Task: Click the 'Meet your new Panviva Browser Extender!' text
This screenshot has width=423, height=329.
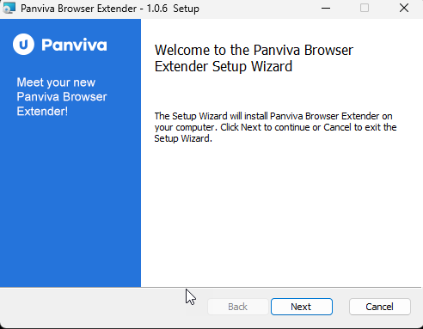Action: (x=62, y=97)
